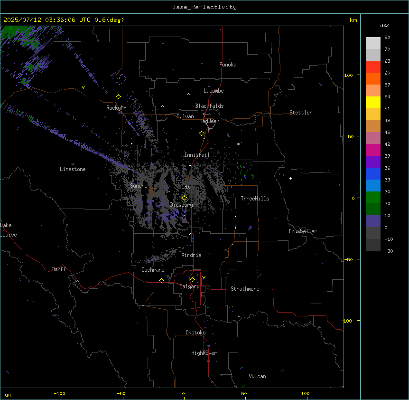Click the Olds town label
Screen dimensions: 409x400
click(184, 187)
